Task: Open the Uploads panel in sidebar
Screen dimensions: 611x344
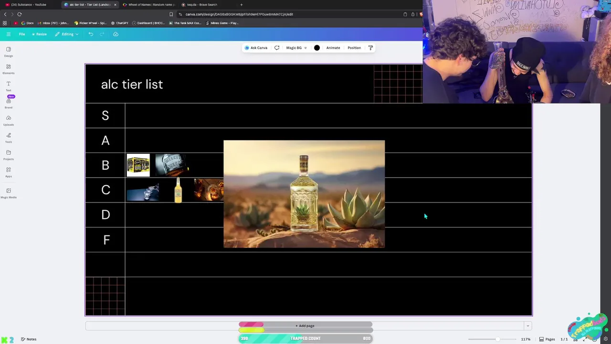Action: 9,120
